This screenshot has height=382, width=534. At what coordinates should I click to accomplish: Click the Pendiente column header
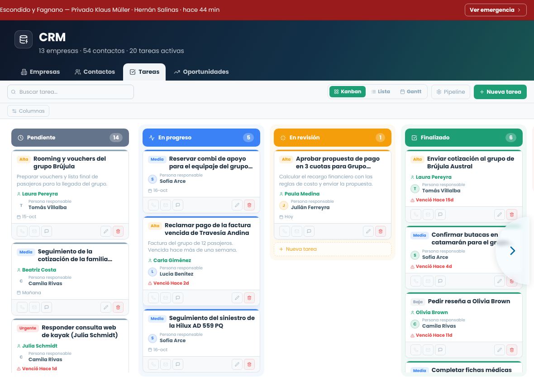70,138
